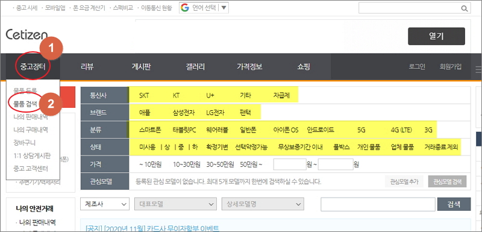Open the 쇼핑 menu
This screenshot has width=482, height=232.
coord(304,67)
